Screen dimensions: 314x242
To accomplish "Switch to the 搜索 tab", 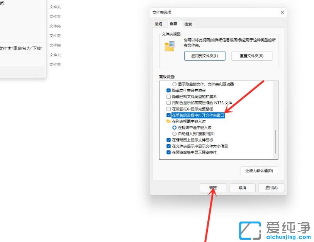I will point(188,24).
